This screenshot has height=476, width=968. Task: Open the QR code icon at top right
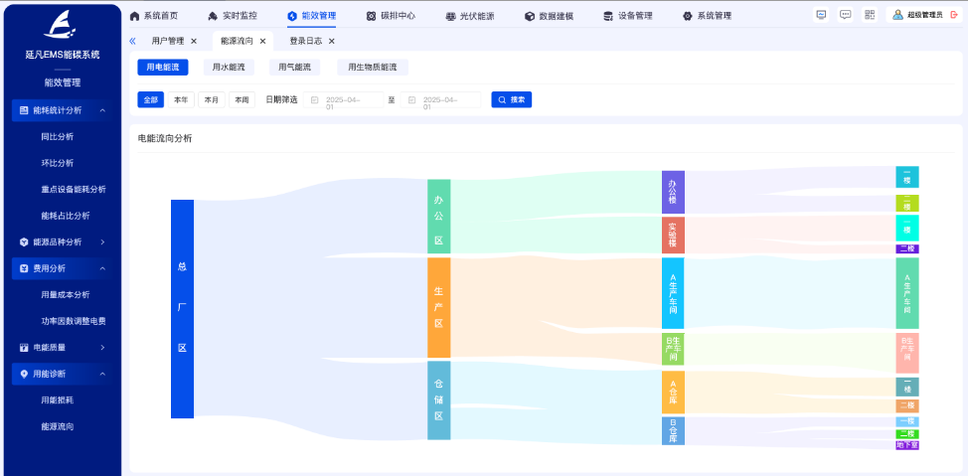[x=870, y=15]
